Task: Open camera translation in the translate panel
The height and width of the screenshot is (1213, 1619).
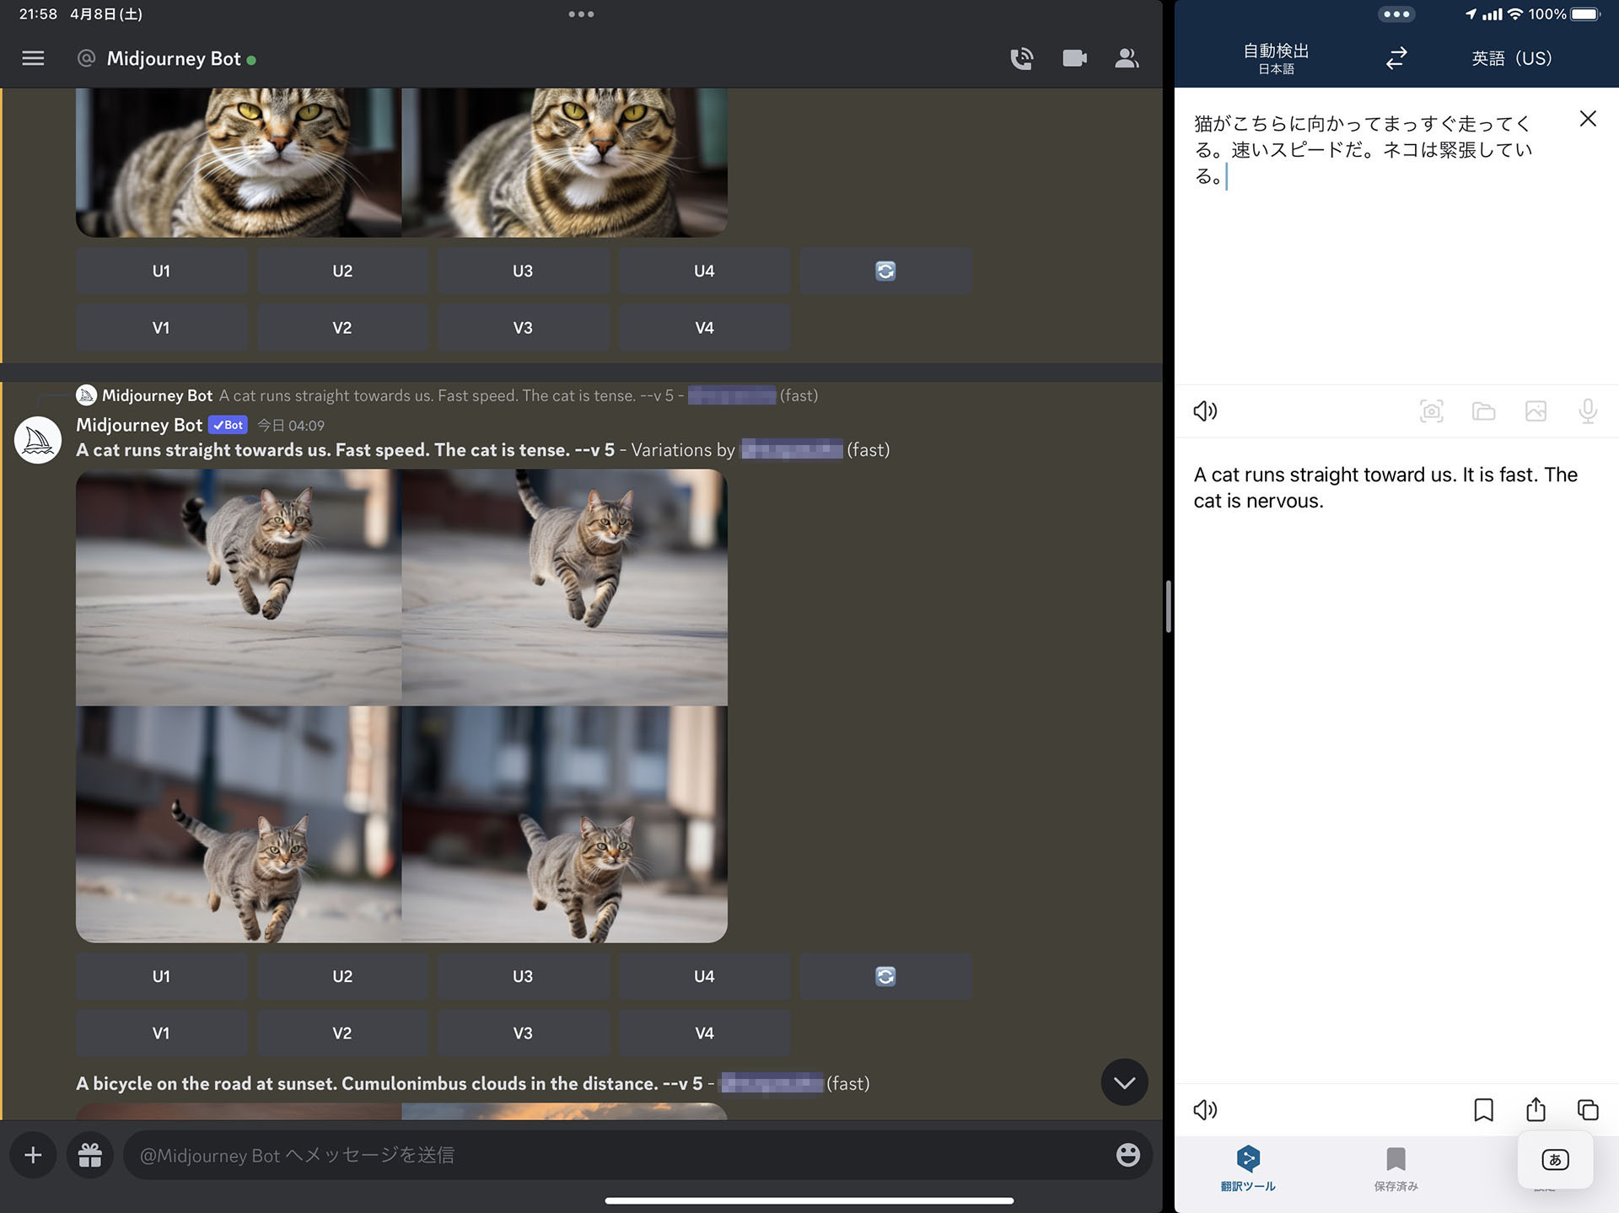Action: pos(1431,411)
